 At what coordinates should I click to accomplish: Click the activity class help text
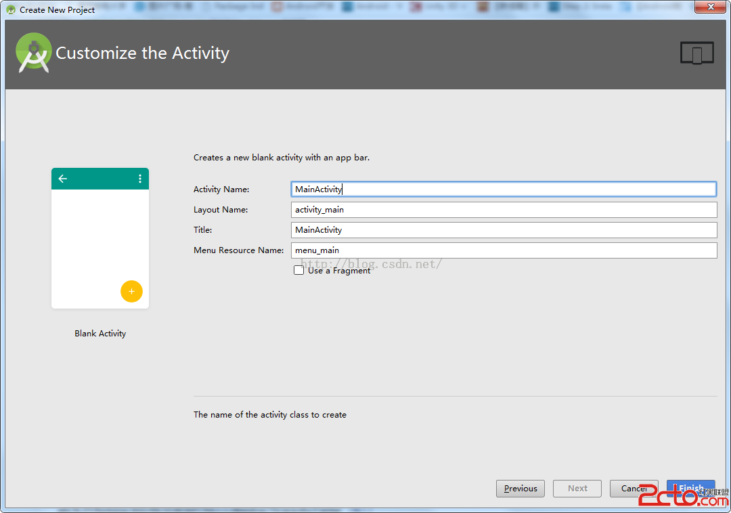[x=269, y=415]
